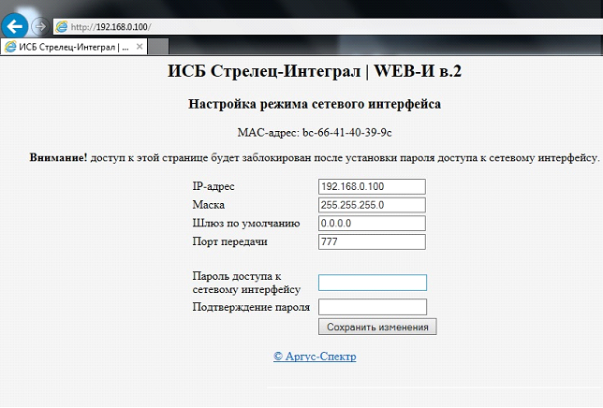Click the IP-адрес input field

(372, 187)
